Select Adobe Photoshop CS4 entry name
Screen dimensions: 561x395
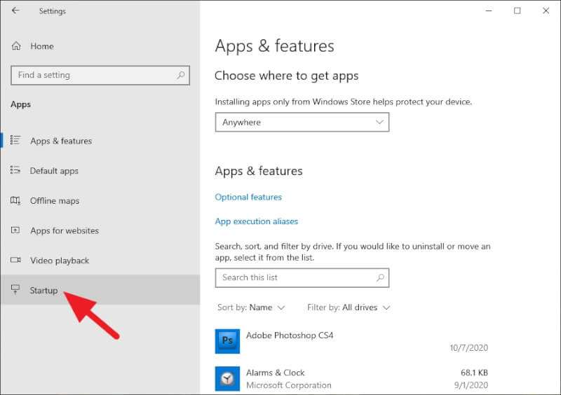tap(290, 335)
